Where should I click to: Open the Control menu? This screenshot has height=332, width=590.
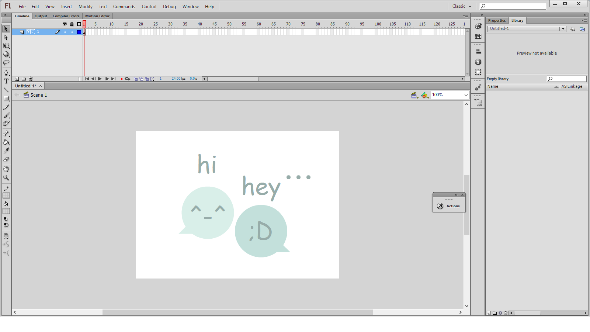coord(149,7)
